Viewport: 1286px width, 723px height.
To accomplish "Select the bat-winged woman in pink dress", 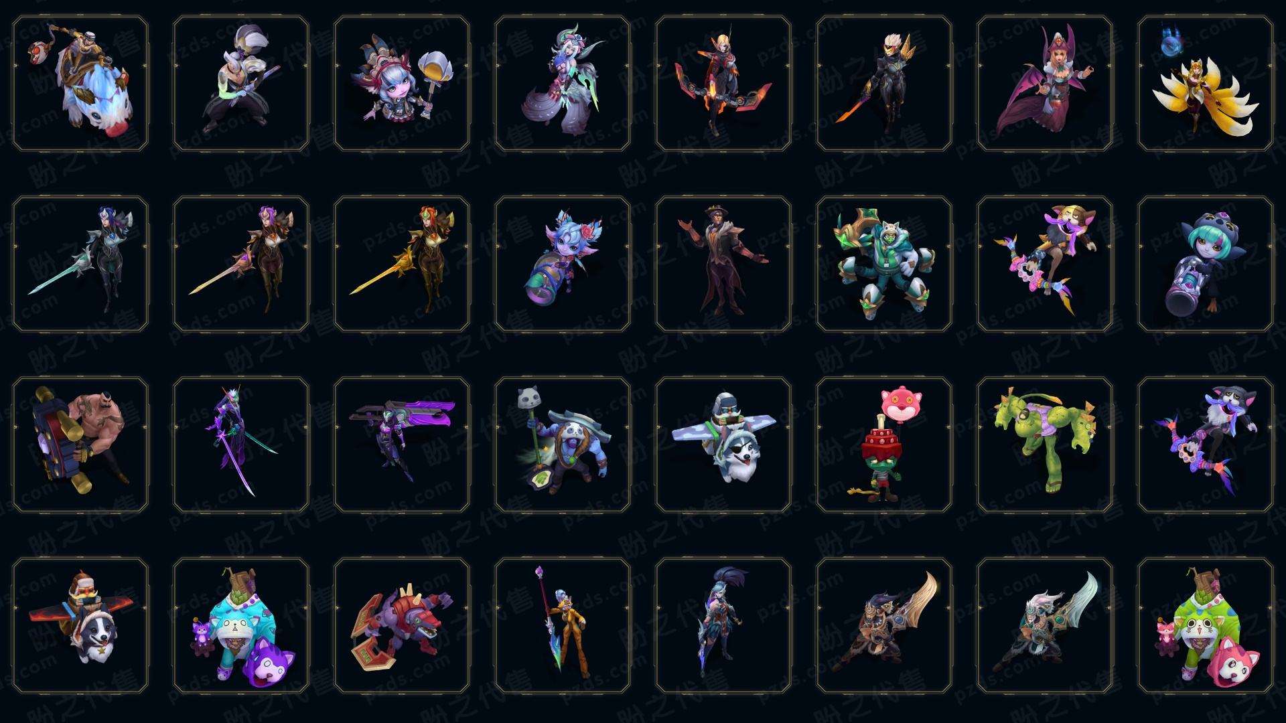I will pyautogui.click(x=1044, y=84).
